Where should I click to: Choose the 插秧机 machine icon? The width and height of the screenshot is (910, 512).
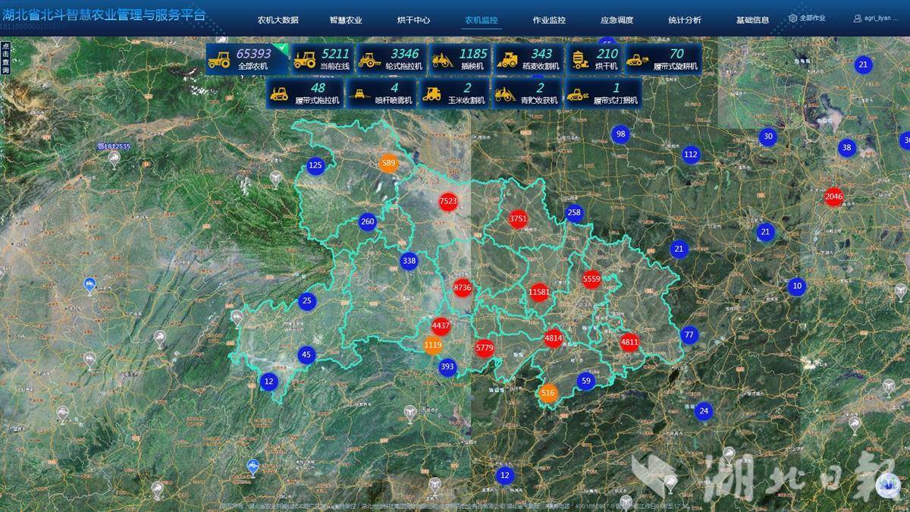pyautogui.click(x=442, y=59)
